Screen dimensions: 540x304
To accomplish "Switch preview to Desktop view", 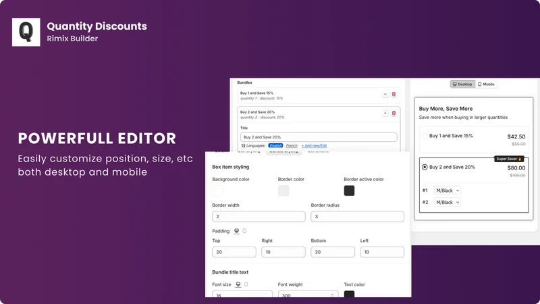I will click(x=462, y=84).
